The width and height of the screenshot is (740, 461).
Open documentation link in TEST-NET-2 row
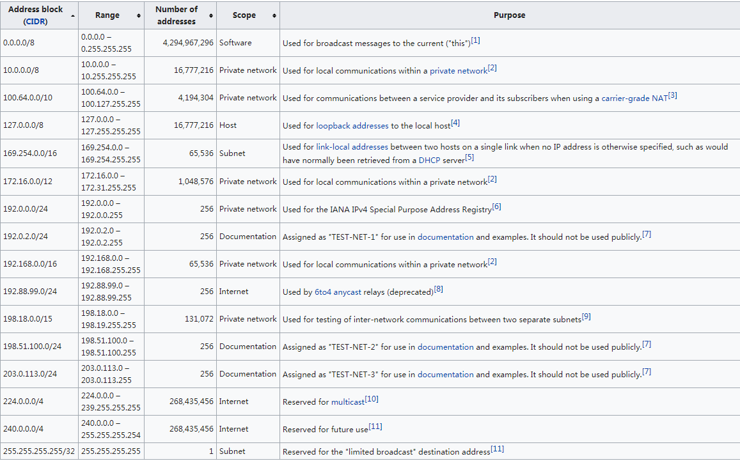click(x=446, y=347)
